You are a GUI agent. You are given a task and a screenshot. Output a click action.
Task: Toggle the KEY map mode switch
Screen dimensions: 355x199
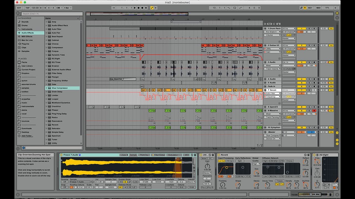[x=310, y=8]
